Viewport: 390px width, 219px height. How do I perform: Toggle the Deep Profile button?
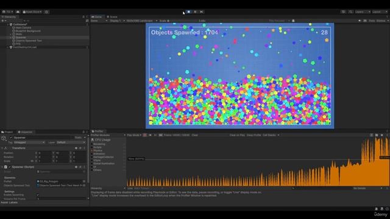pos(253,135)
